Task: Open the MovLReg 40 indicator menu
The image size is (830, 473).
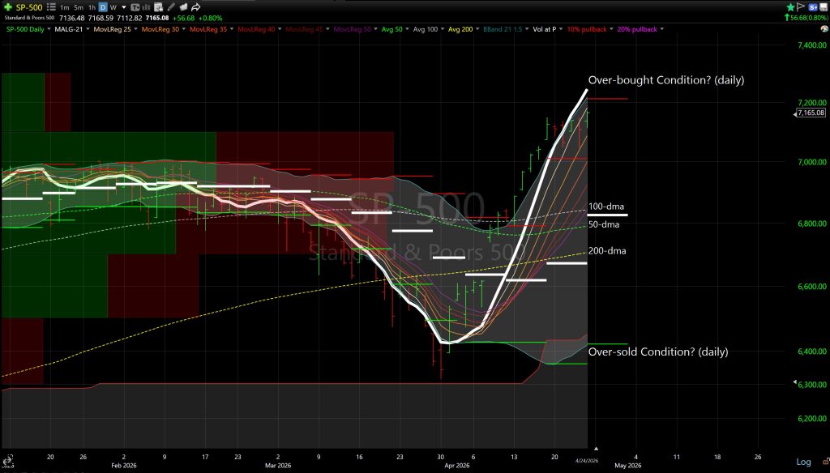Action: pos(280,29)
